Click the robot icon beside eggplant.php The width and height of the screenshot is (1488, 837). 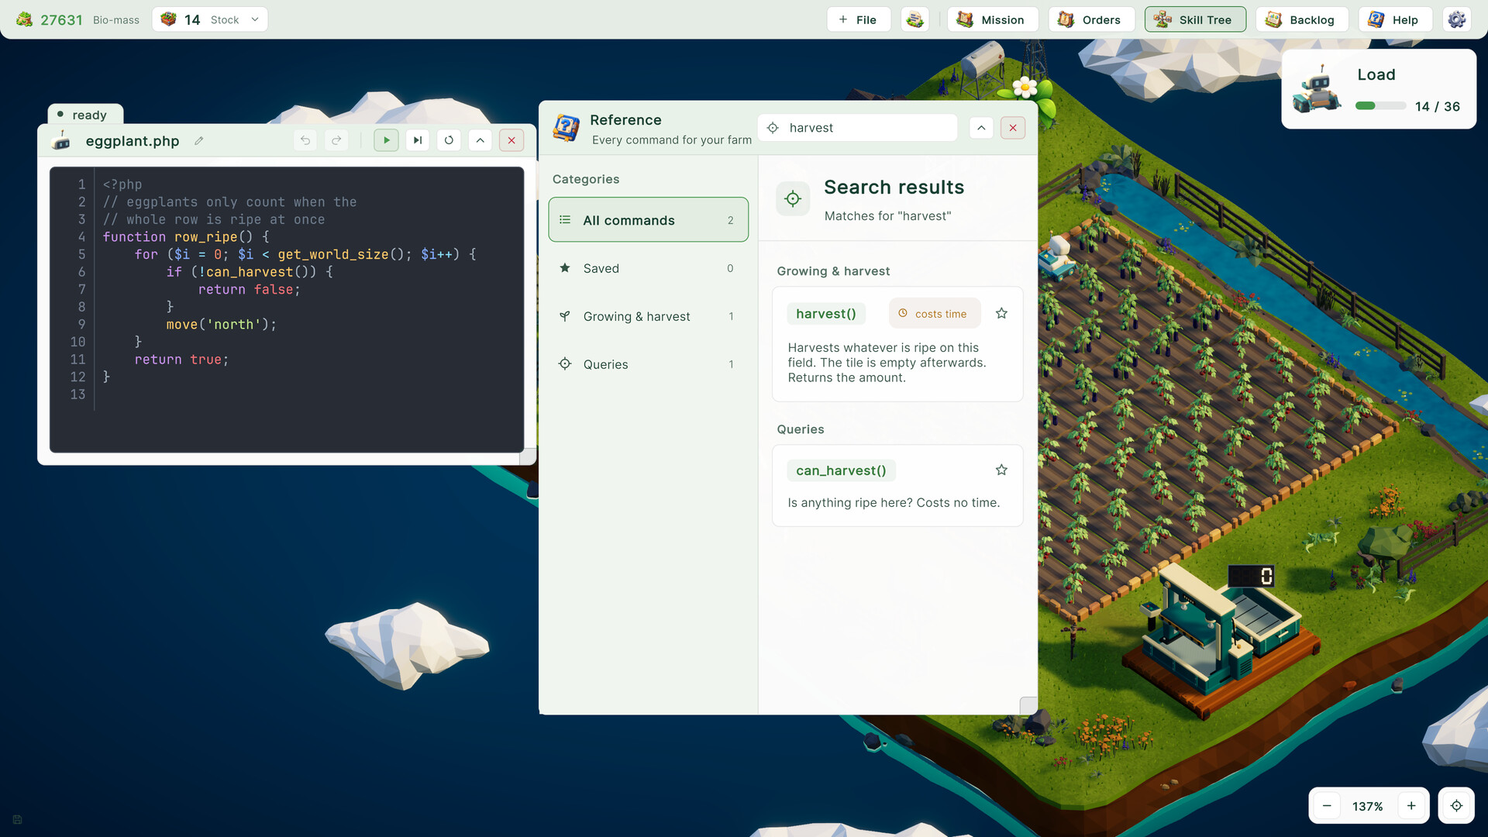coord(60,140)
